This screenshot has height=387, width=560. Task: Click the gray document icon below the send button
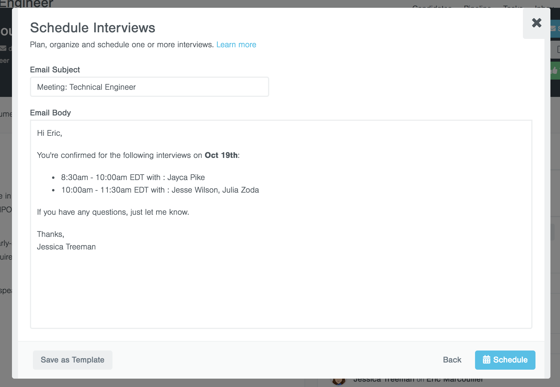pyautogui.click(x=558, y=49)
